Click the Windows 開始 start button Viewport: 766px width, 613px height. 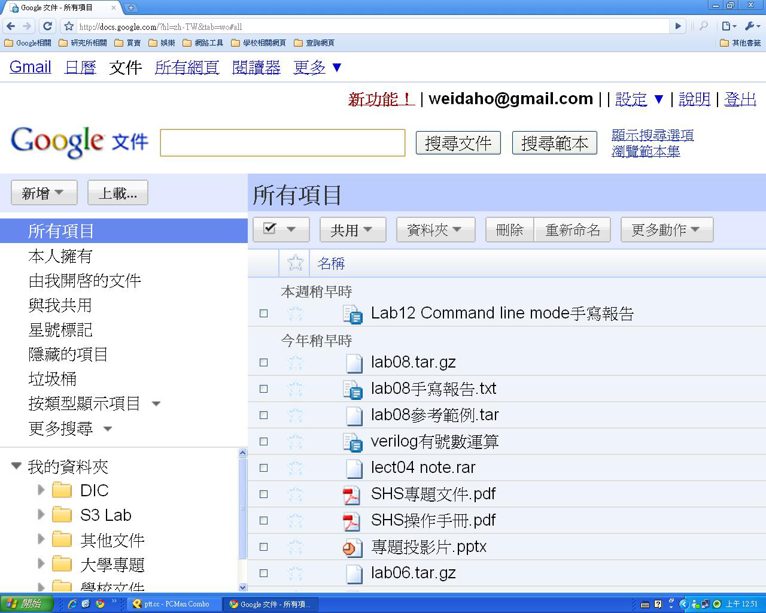27,604
